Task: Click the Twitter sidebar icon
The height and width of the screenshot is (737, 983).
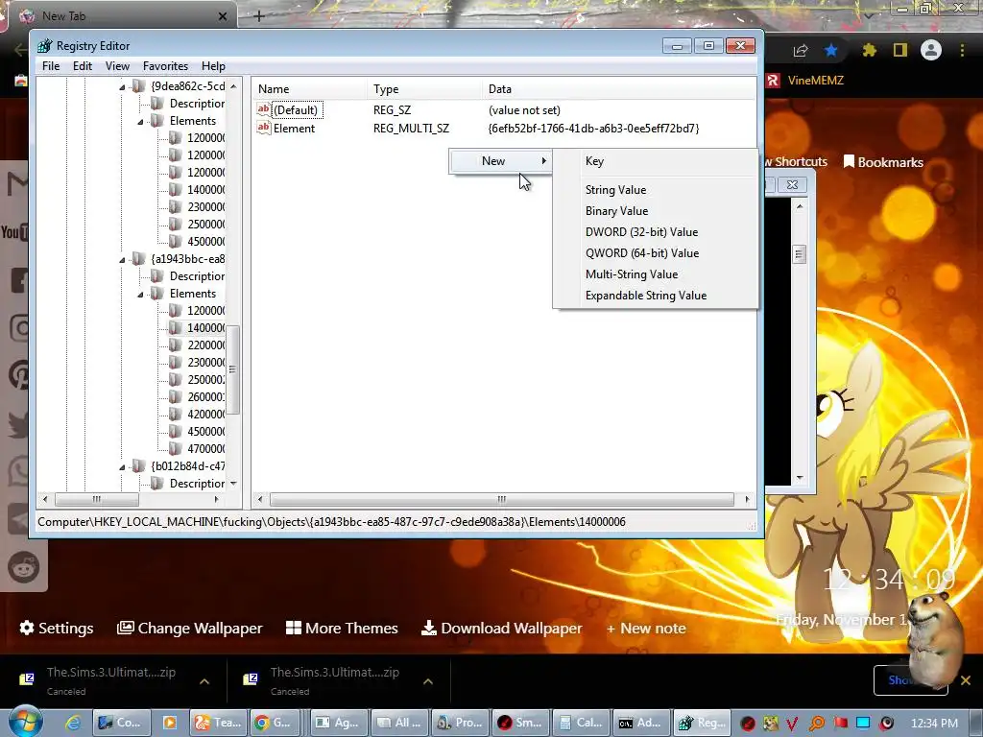Action: [19, 425]
